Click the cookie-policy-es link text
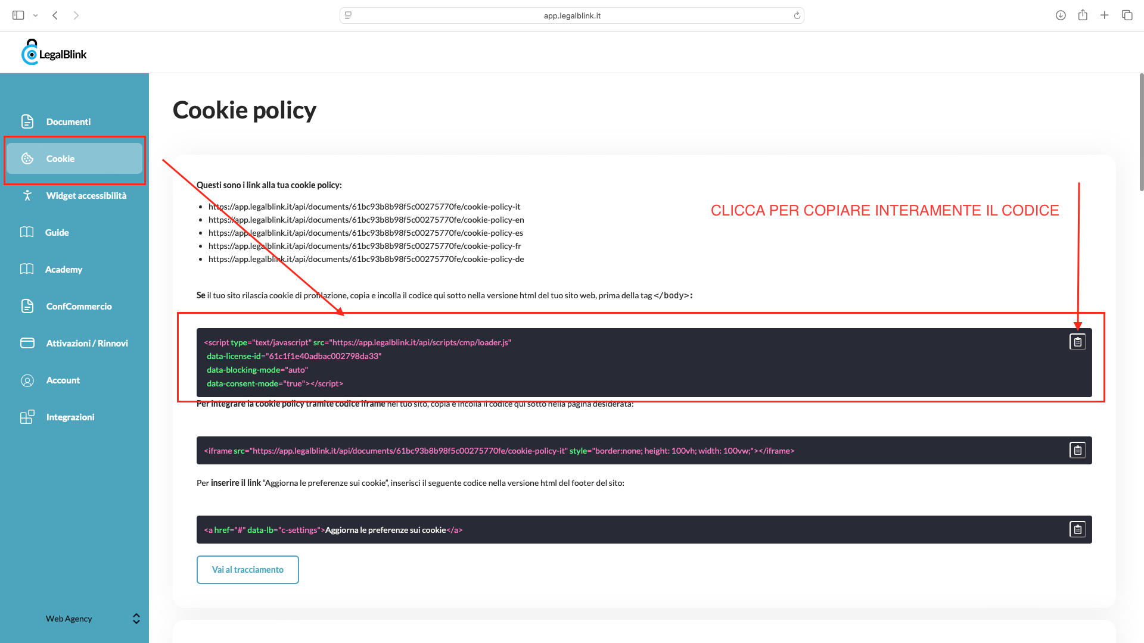 coord(366,233)
